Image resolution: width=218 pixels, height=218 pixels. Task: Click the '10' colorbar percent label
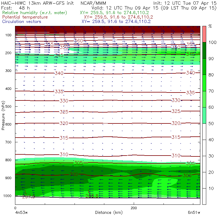(x=211, y=189)
